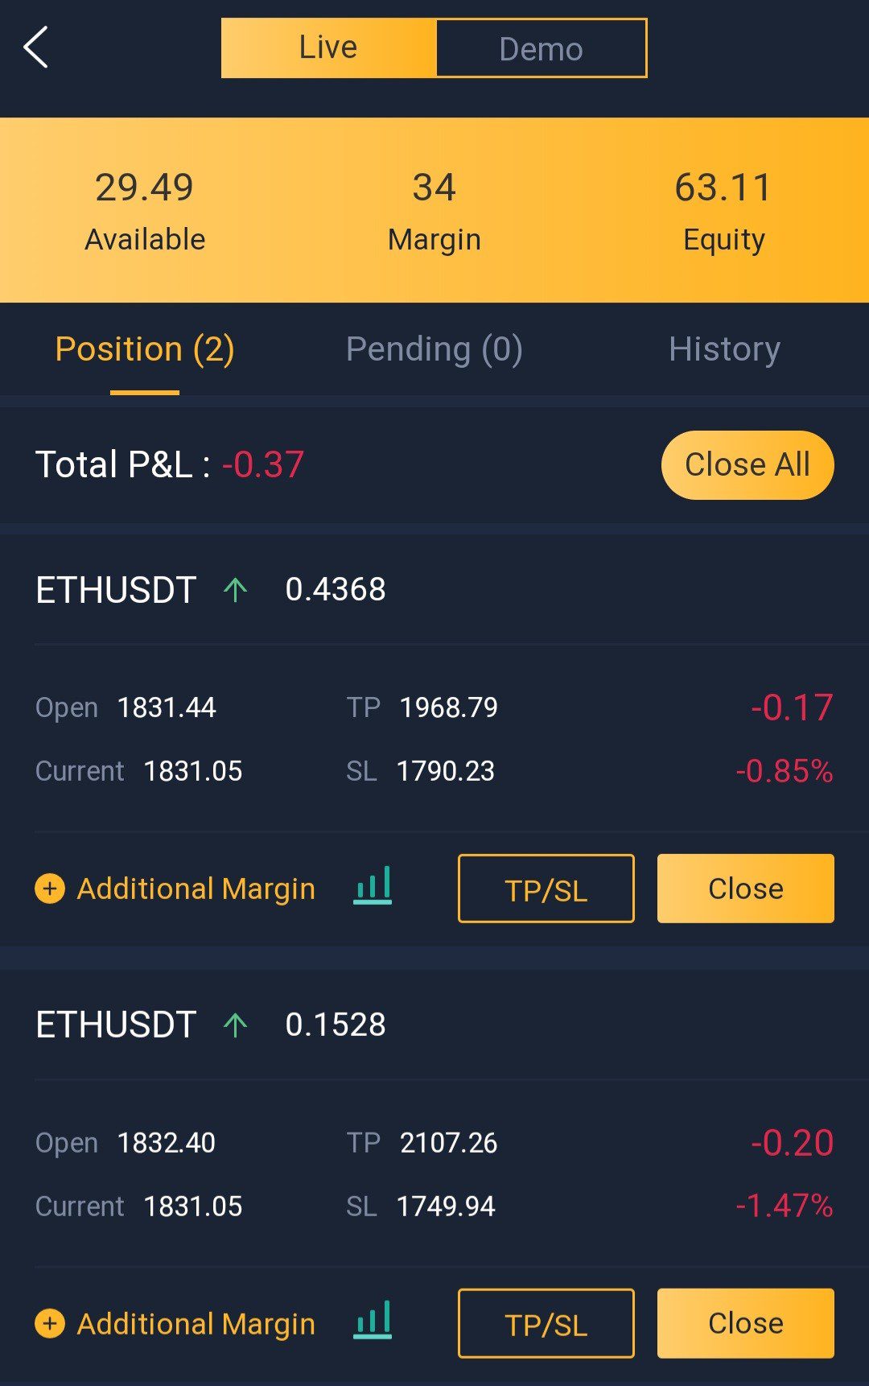Open chart icon for the 0.1528 ETHUSDT position

pyautogui.click(x=373, y=1321)
